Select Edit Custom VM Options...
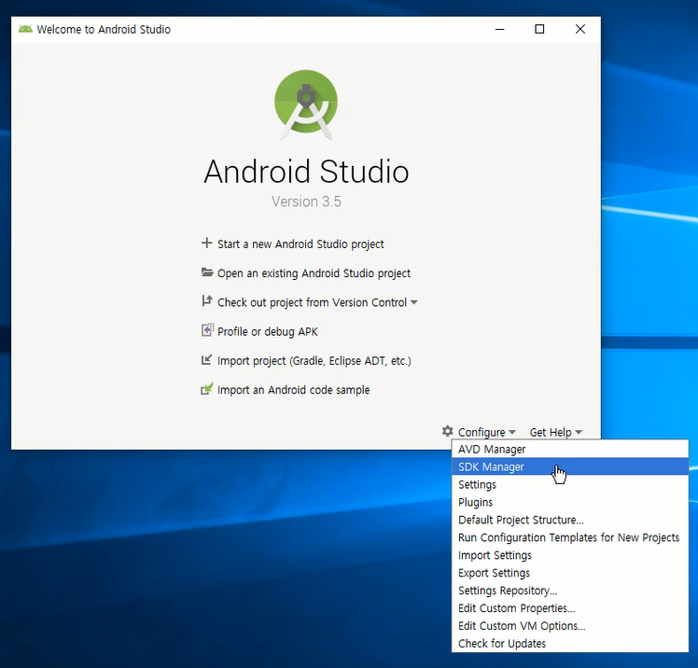This screenshot has height=668, width=698. [570, 626]
